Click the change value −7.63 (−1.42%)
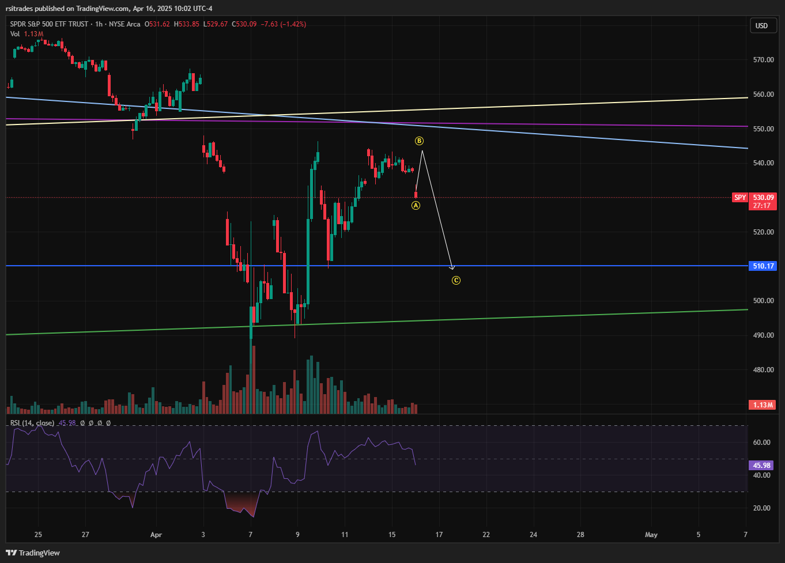Image resolution: width=785 pixels, height=563 pixels. (x=284, y=24)
